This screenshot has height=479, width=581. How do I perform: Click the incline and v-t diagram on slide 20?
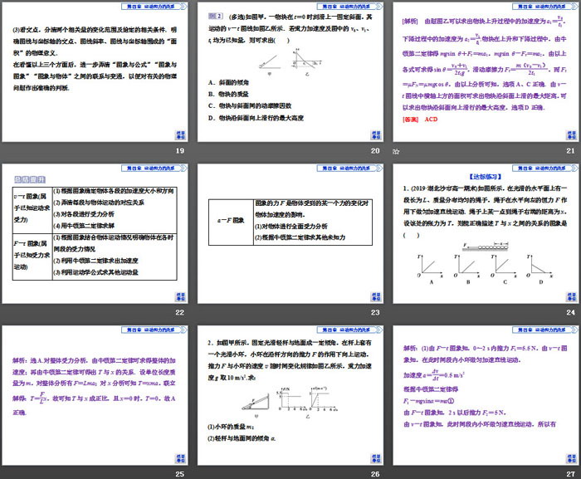point(290,62)
